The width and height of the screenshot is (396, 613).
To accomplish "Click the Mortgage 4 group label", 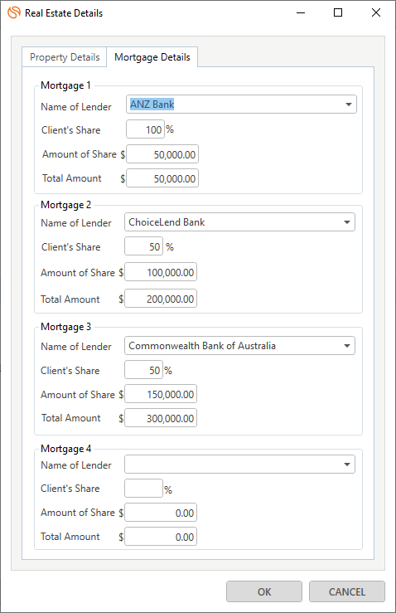I will tap(65, 449).
